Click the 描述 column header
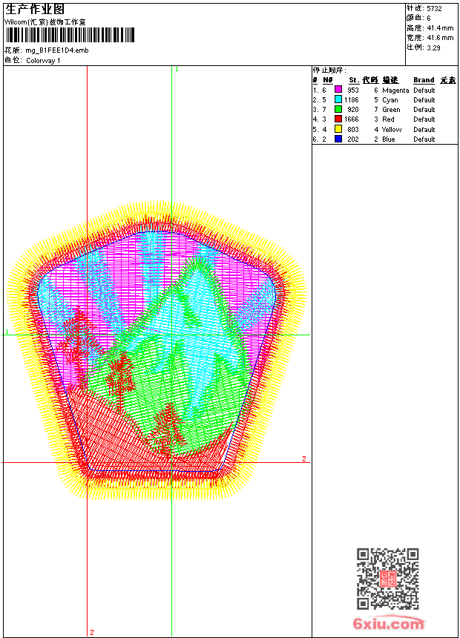This screenshot has height=638, width=460. [390, 80]
